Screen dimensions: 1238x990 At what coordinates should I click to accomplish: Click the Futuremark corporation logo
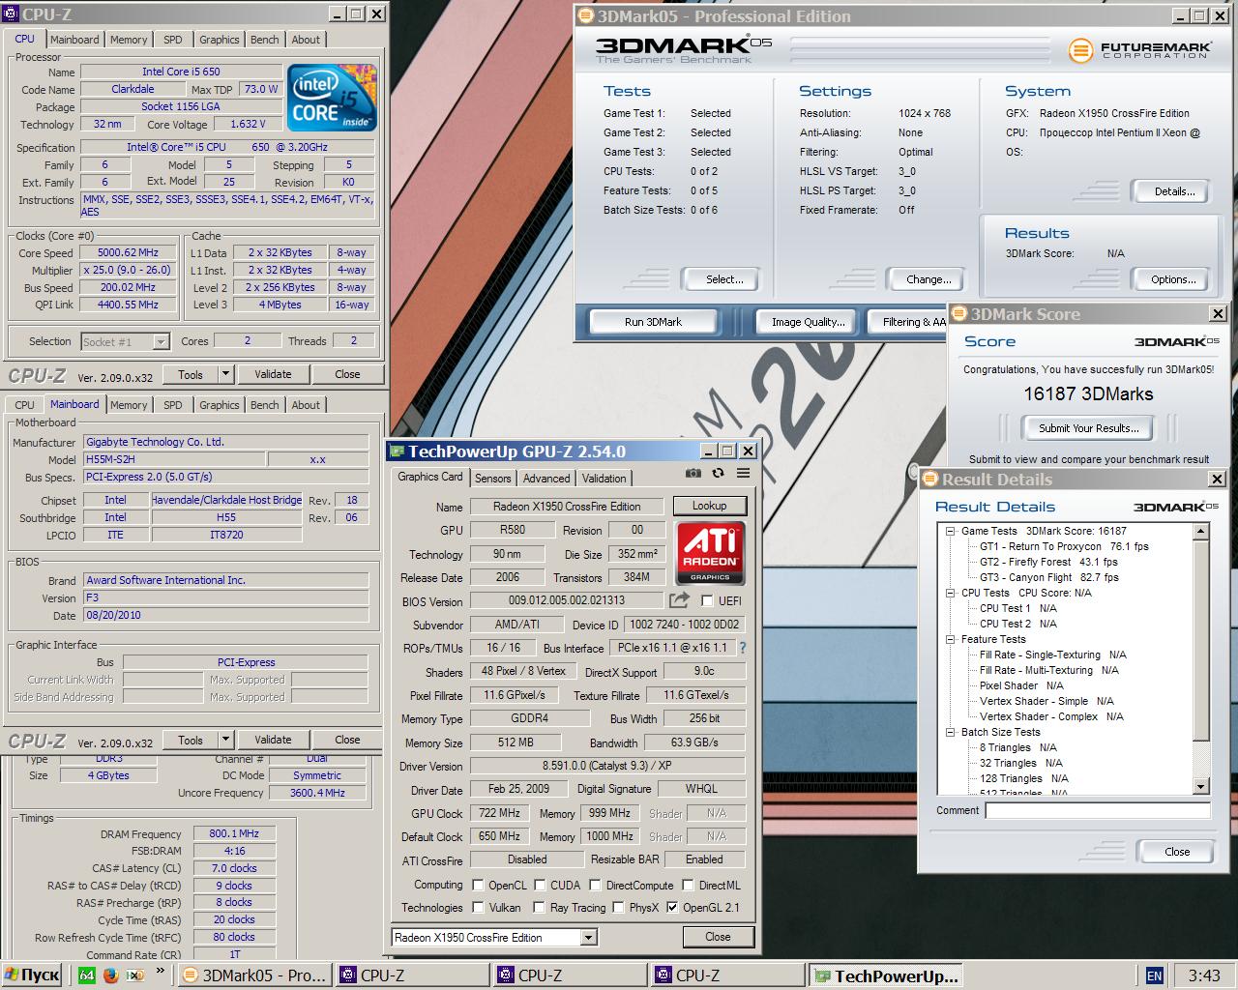(x=1139, y=50)
